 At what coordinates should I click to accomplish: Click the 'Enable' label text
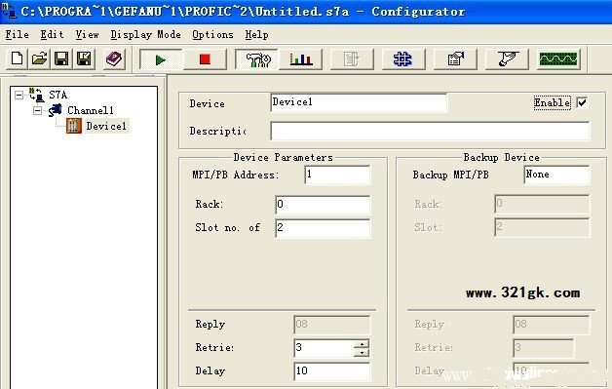click(552, 102)
